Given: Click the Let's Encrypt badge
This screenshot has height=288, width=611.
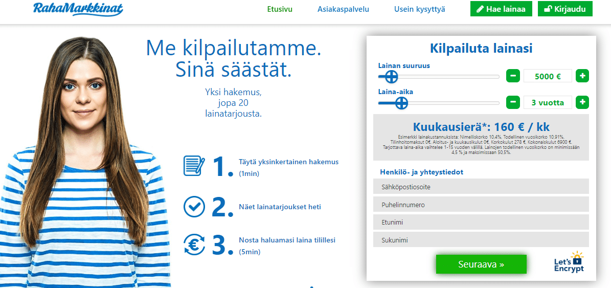Looking at the screenshot, I should tap(569, 262).
